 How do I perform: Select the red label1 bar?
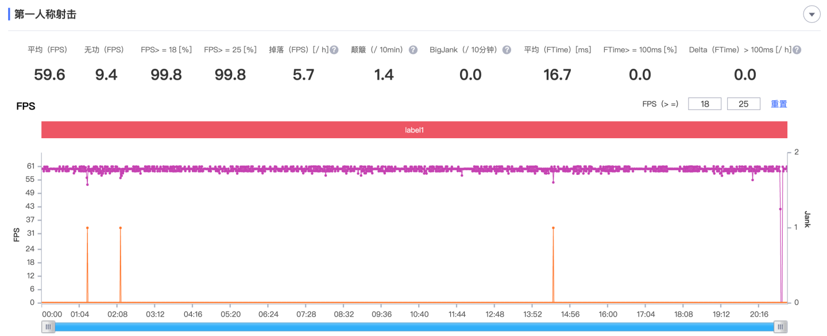pyautogui.click(x=413, y=130)
